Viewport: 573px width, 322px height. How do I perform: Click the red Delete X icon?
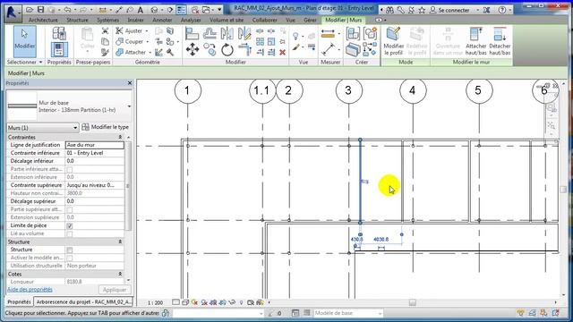[283, 53]
